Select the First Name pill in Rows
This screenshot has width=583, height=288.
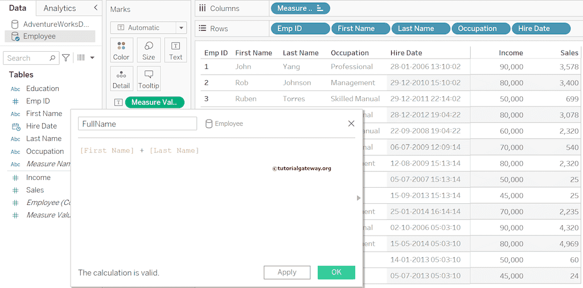coord(360,28)
